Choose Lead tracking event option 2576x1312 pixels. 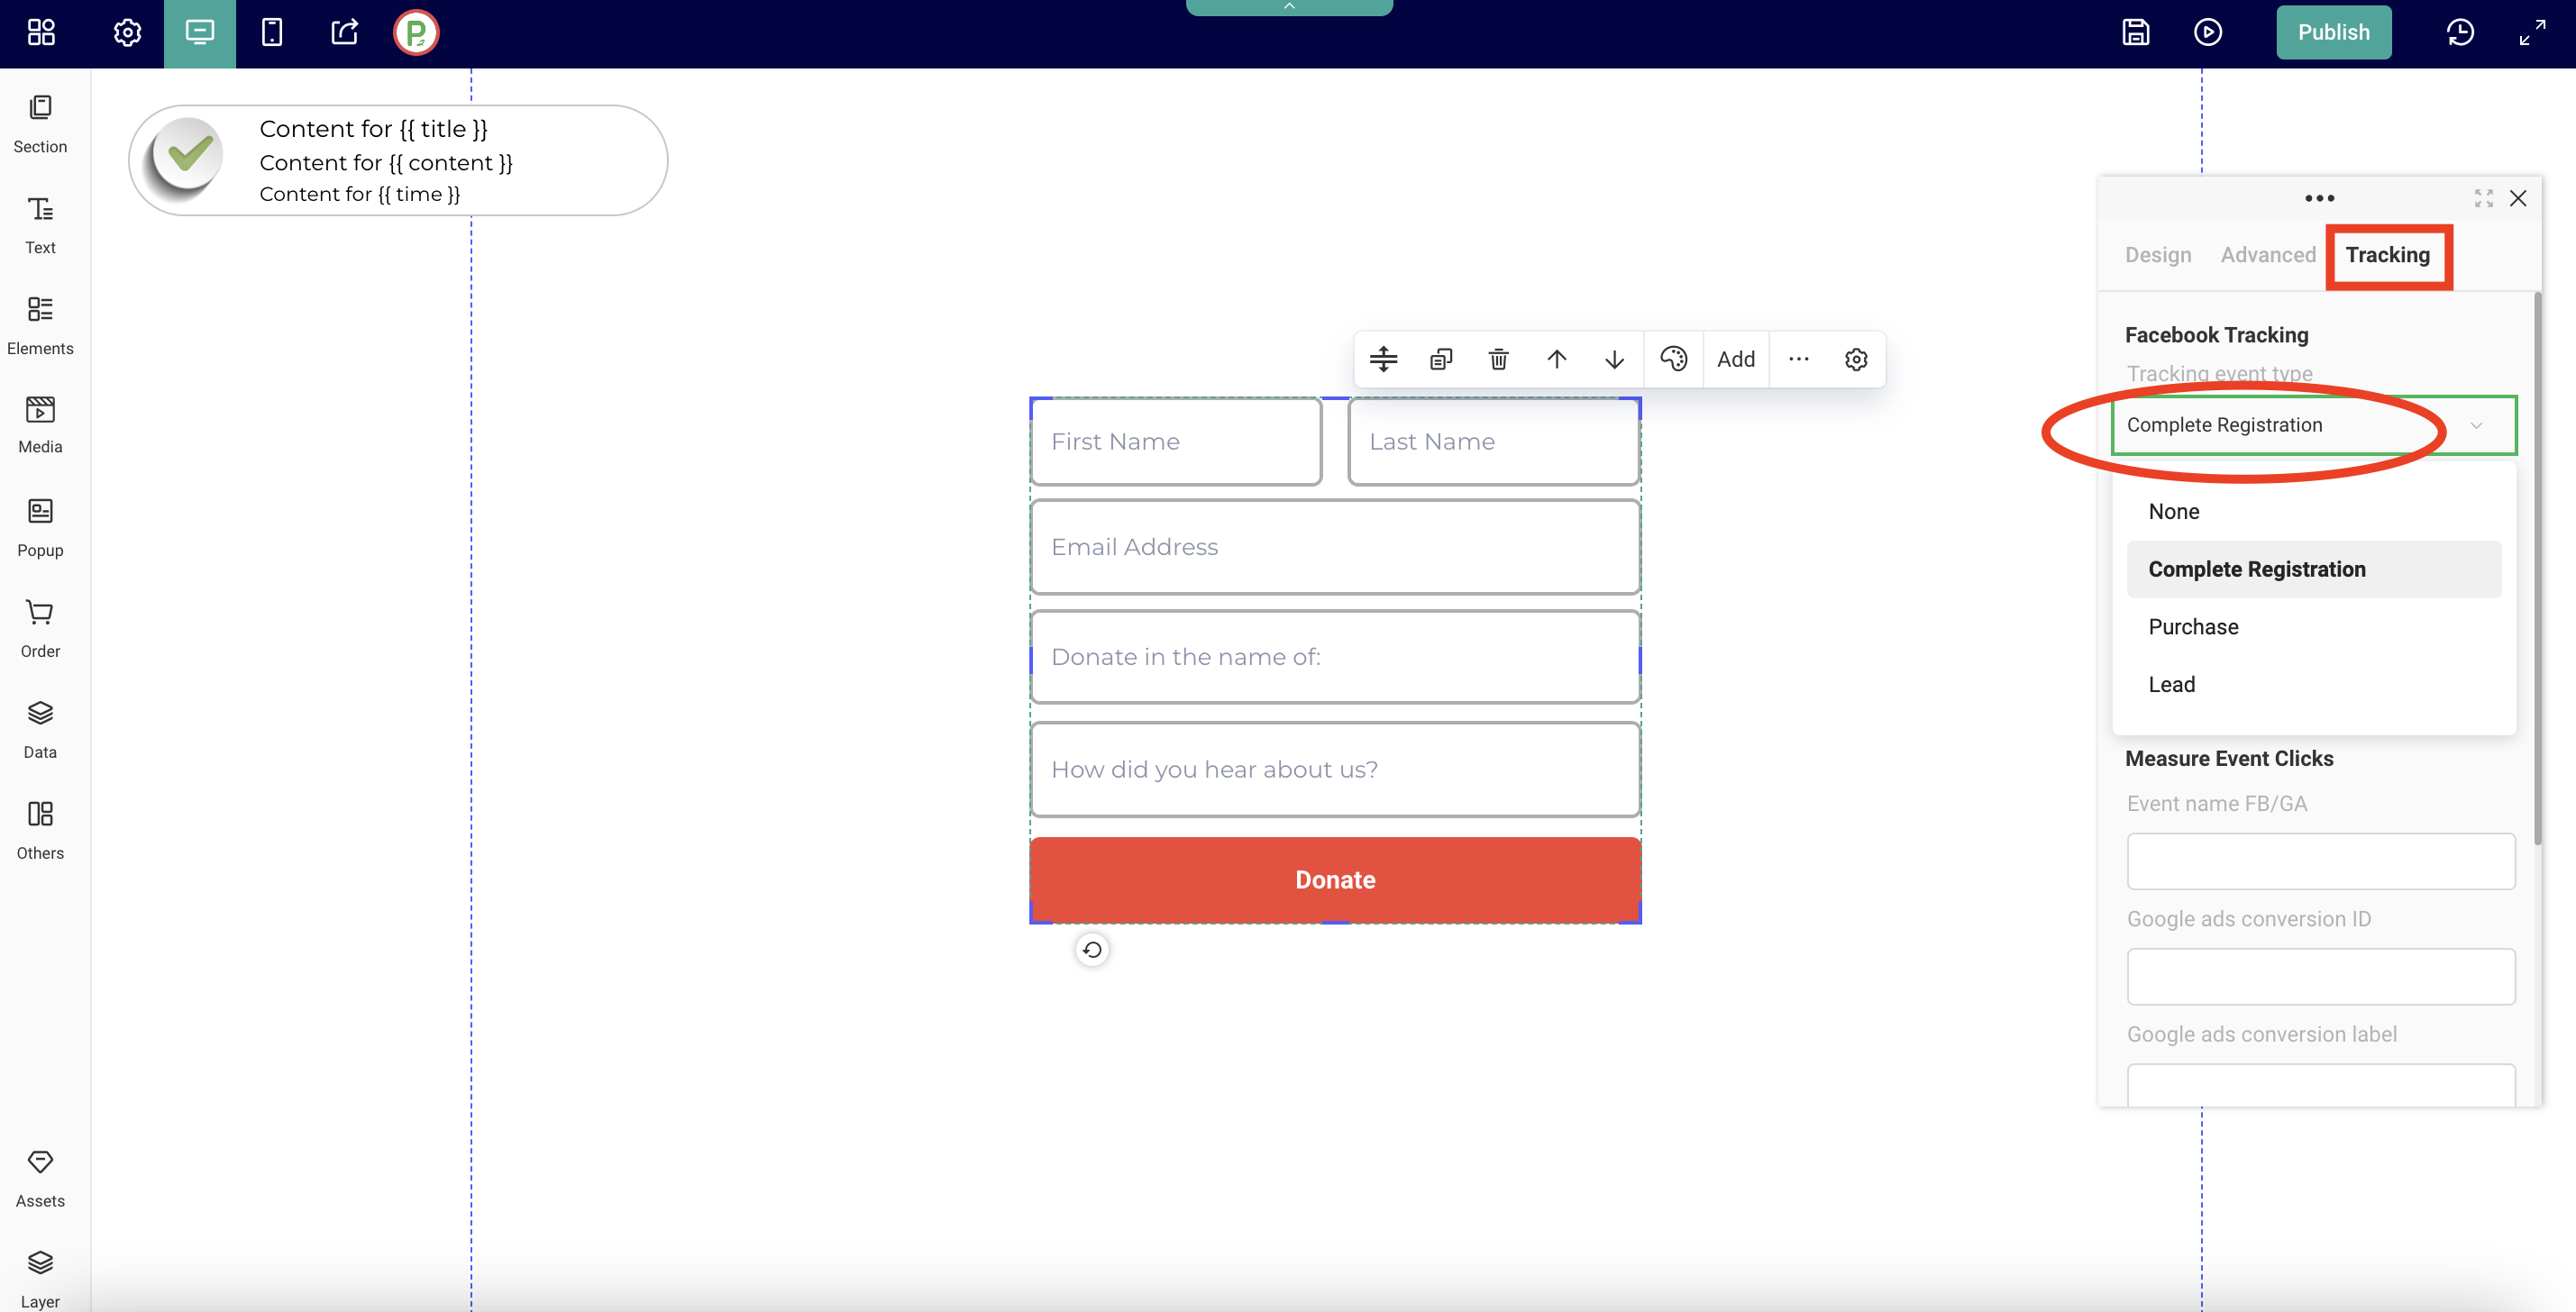[x=2314, y=684]
